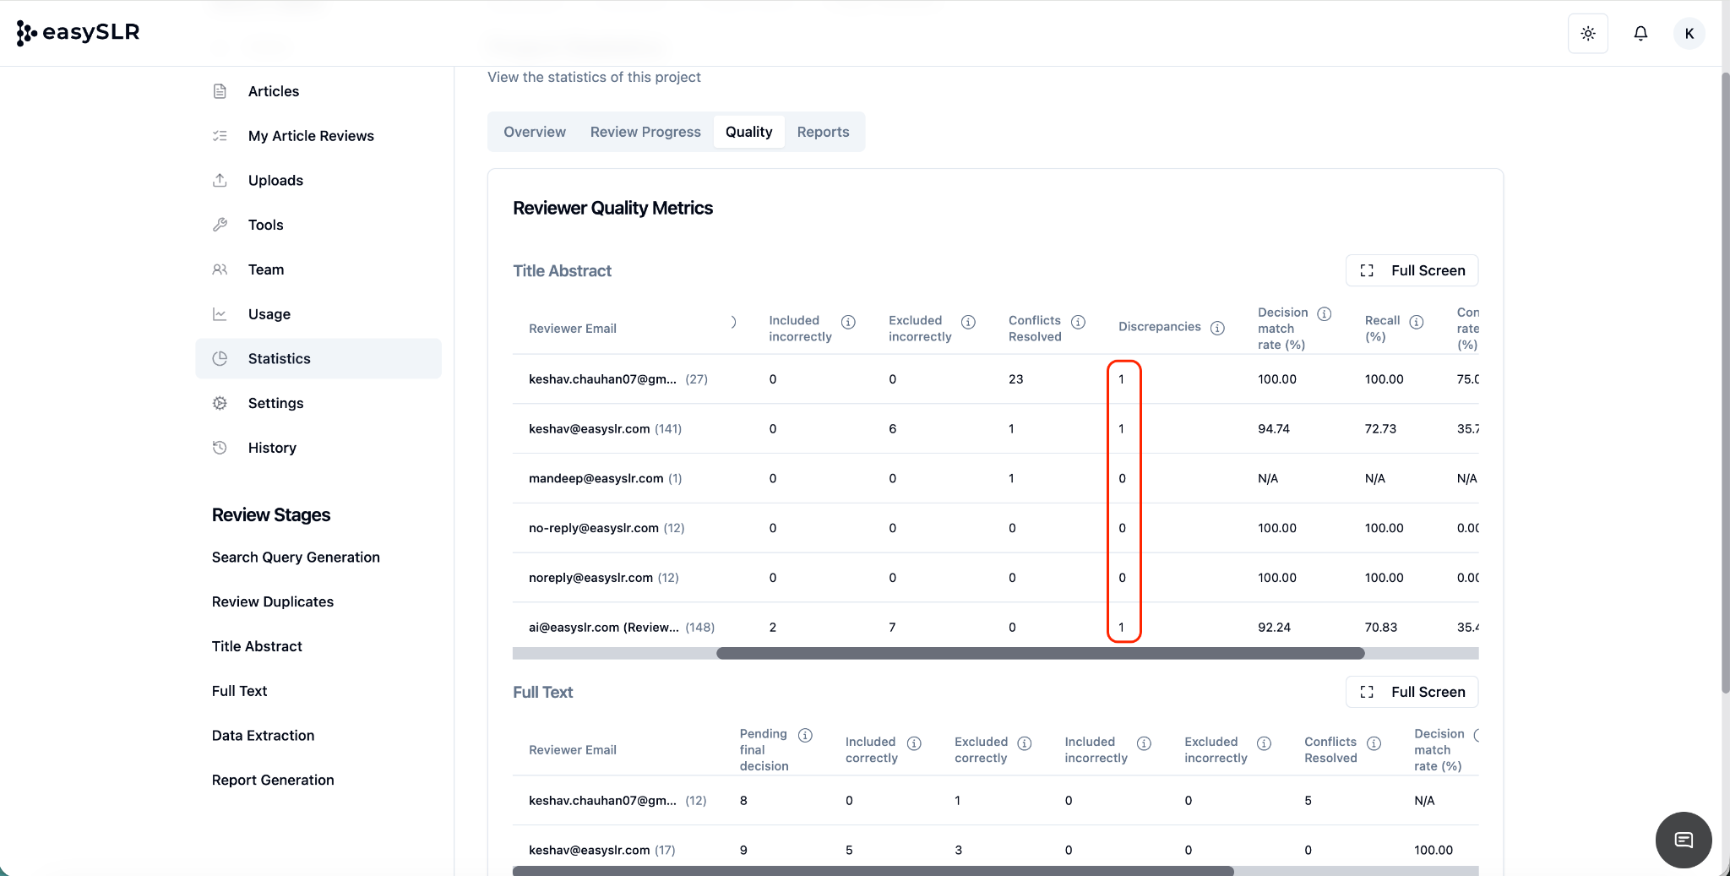Expand Title Abstract table to Full Screen
Viewport: 1730px width, 876px height.
pyautogui.click(x=1412, y=270)
